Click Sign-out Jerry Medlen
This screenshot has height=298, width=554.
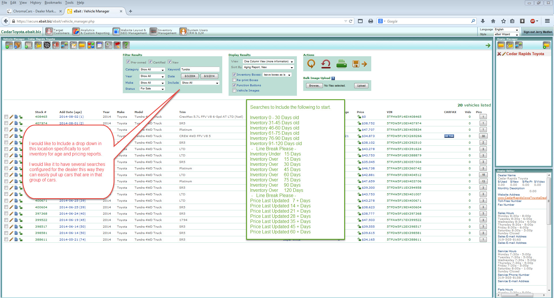coord(538,32)
